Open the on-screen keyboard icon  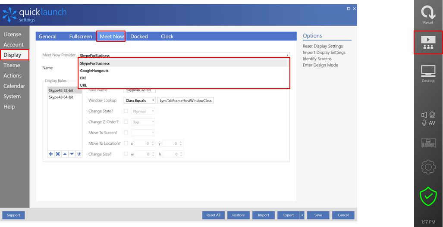coord(428,143)
